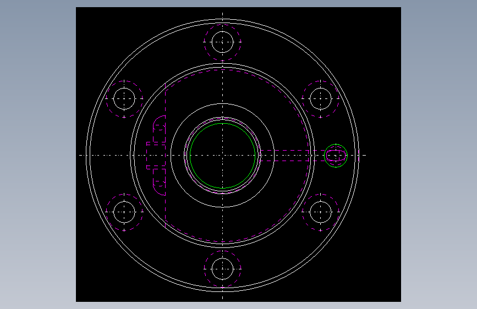Viewport: 477px width, 309px height.
Task: Select the lower-left bolt hole circle
Action: (124, 212)
